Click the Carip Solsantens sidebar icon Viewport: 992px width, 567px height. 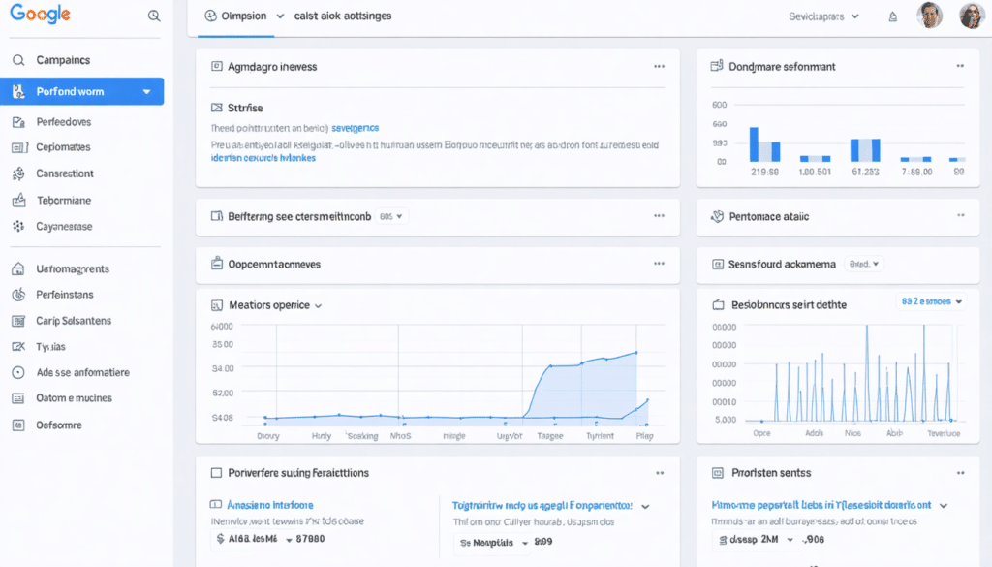pos(18,321)
